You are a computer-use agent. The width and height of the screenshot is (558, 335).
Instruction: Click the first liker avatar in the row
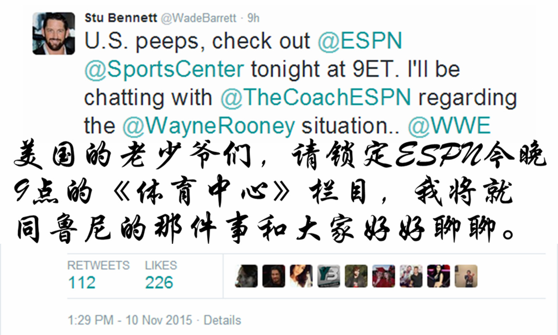point(246,276)
